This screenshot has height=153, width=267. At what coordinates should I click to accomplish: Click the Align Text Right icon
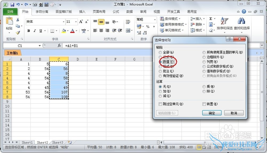107,31
